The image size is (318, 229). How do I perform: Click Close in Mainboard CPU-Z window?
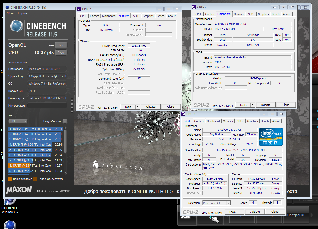point(286,105)
